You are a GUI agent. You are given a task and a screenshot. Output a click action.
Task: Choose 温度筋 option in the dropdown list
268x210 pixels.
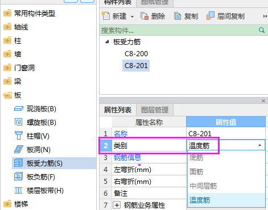226,200
